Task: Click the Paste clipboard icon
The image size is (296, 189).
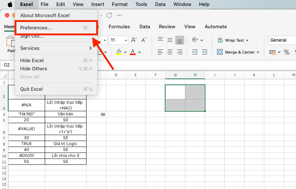Action: 11,41
